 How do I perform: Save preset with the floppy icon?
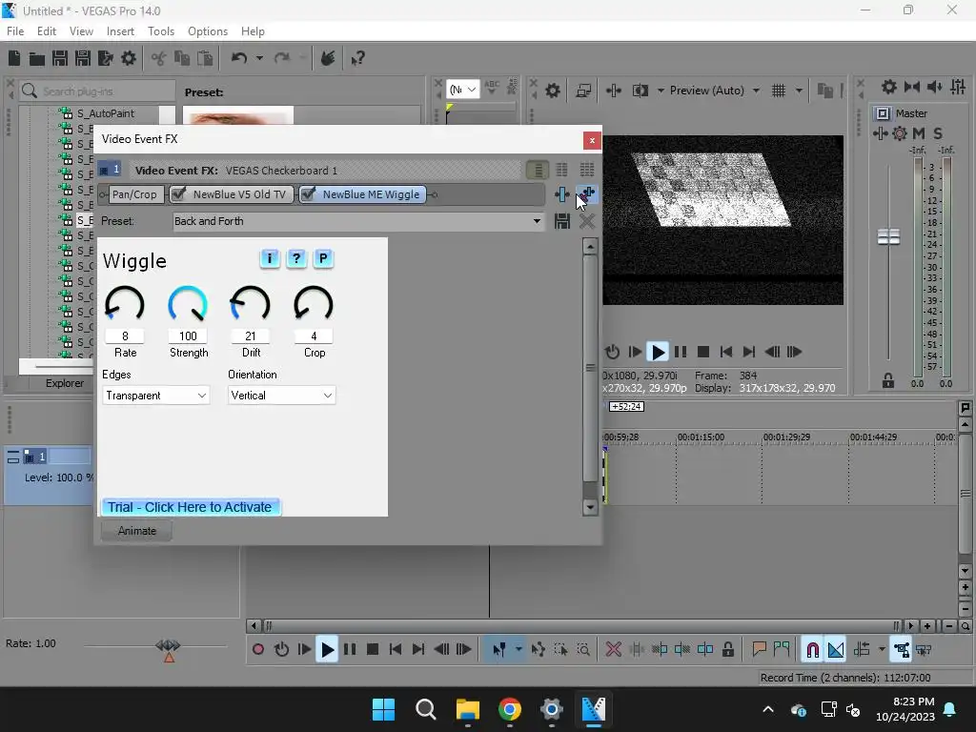coord(562,221)
